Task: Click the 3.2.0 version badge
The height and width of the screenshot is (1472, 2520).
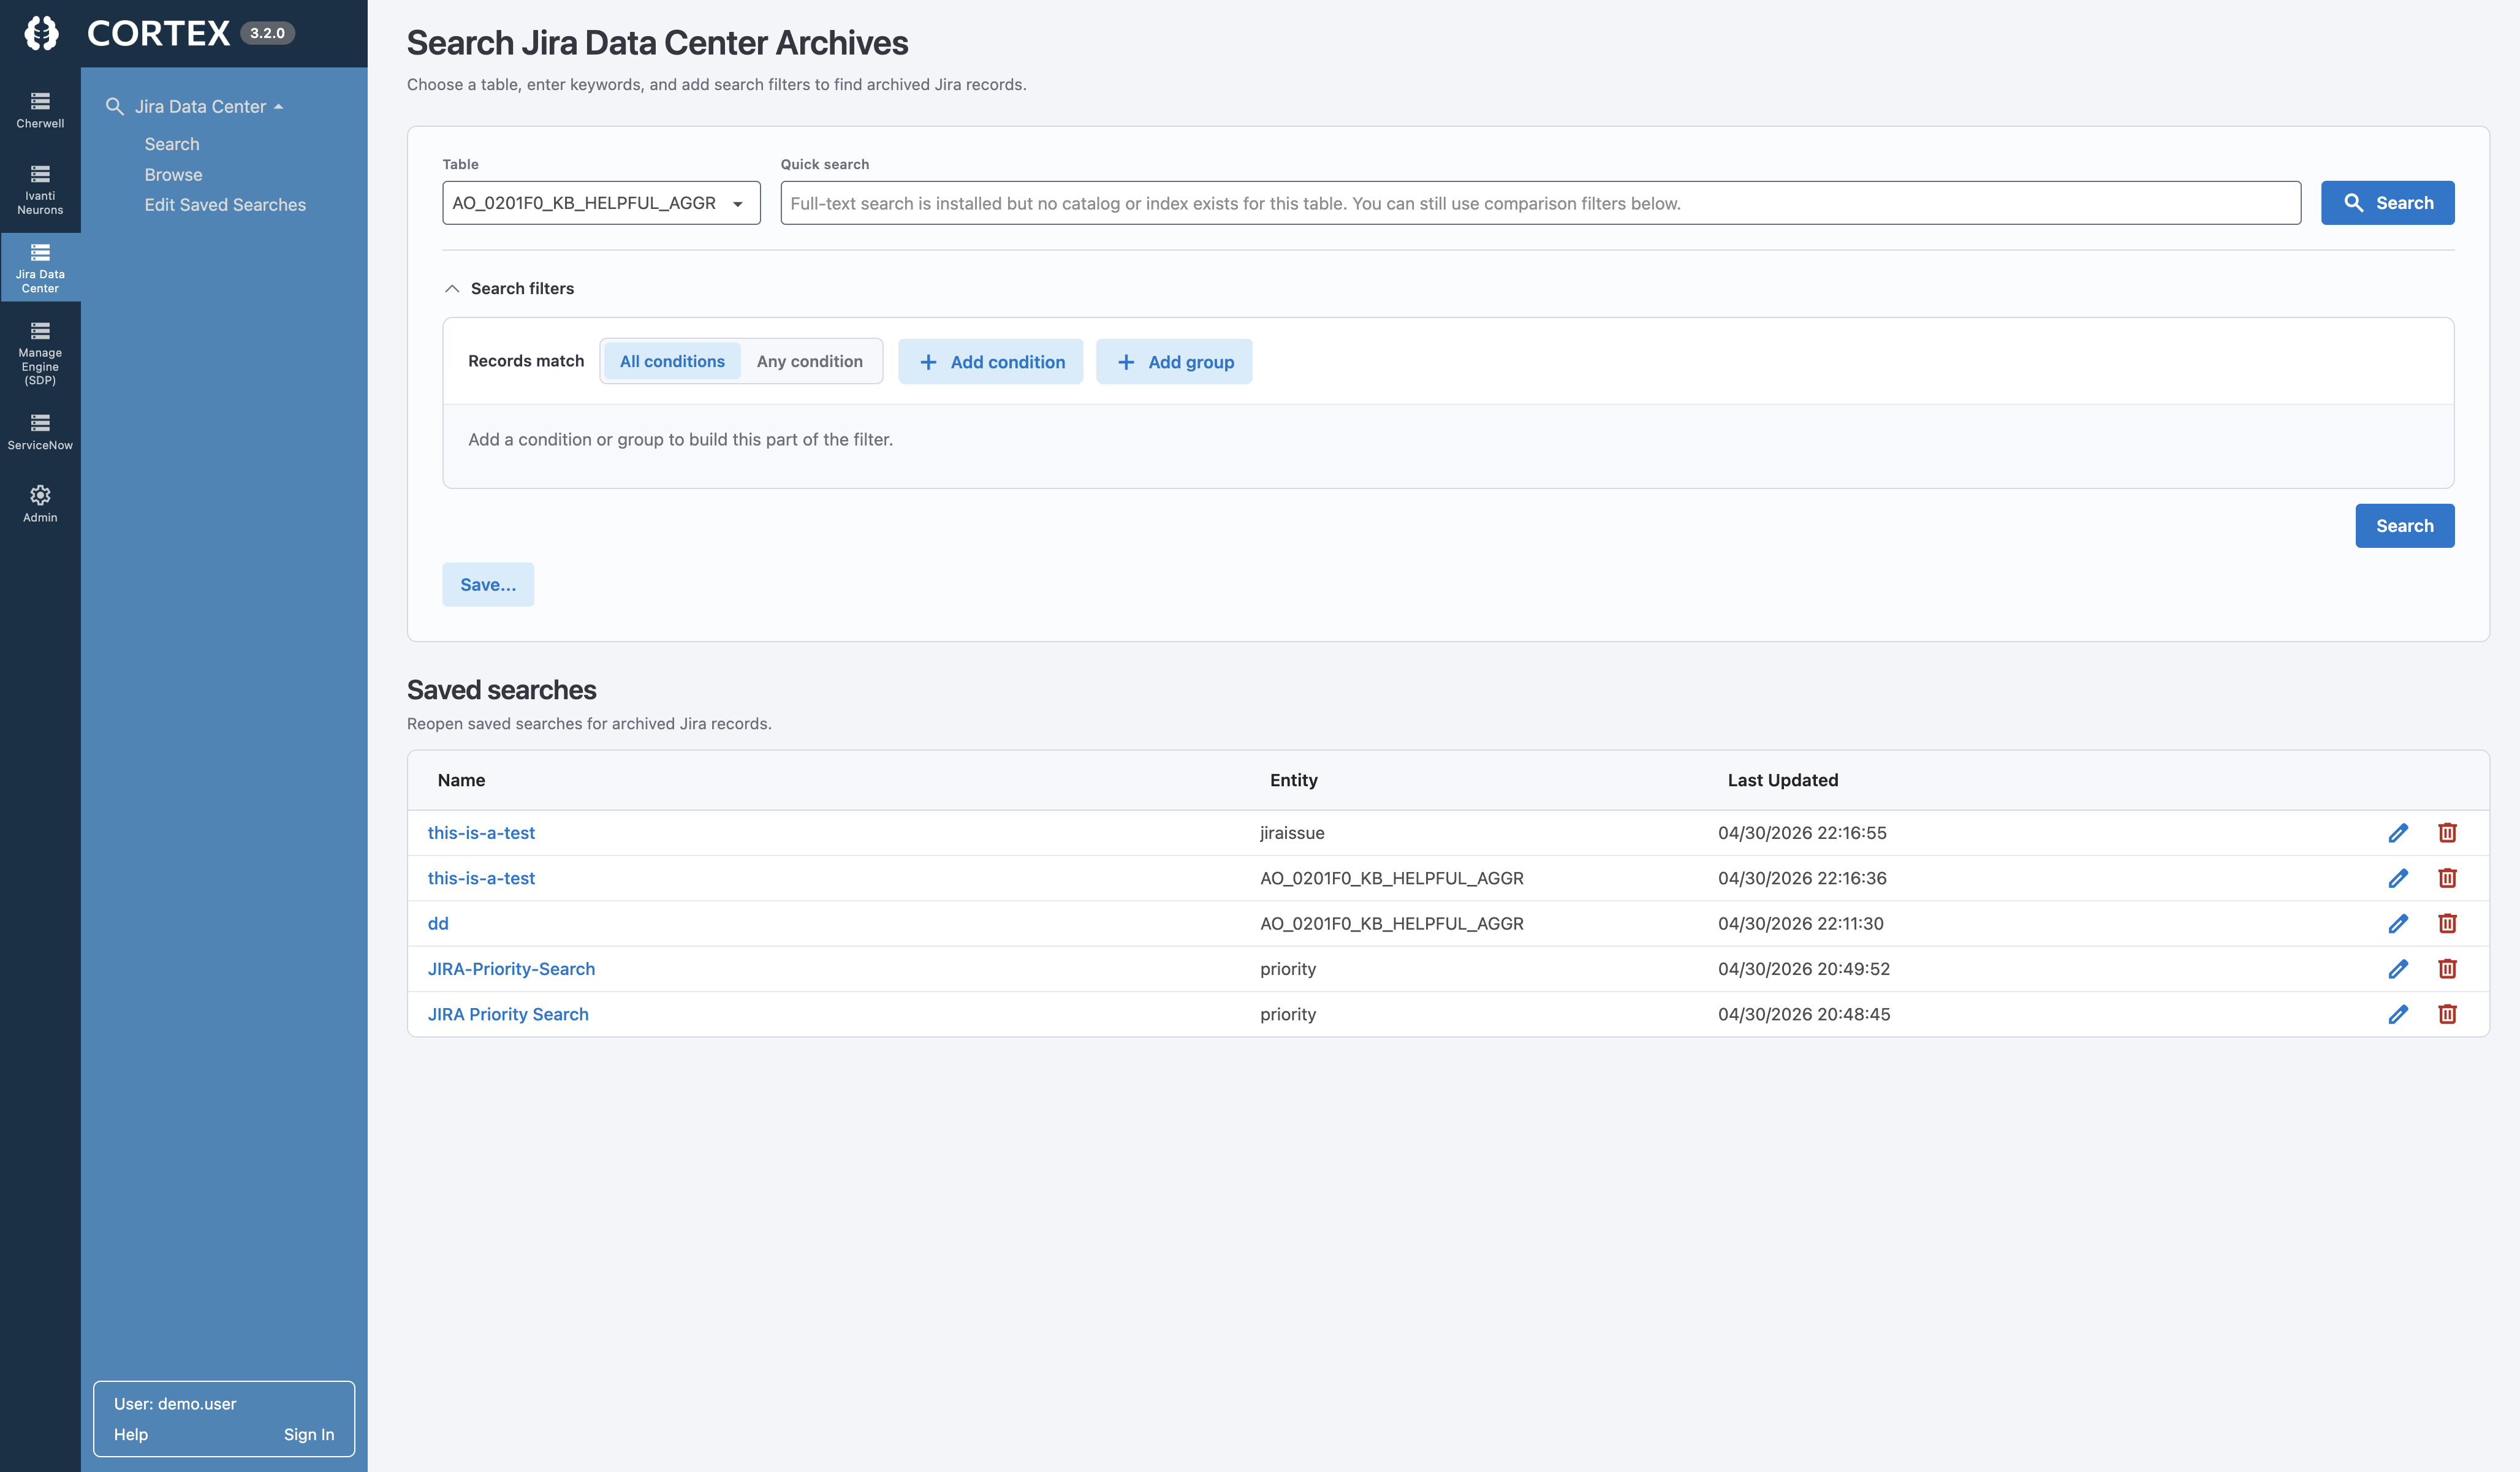Action: pyautogui.click(x=267, y=33)
